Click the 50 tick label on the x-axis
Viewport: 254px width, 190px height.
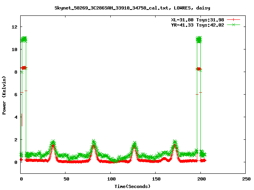(66, 179)
